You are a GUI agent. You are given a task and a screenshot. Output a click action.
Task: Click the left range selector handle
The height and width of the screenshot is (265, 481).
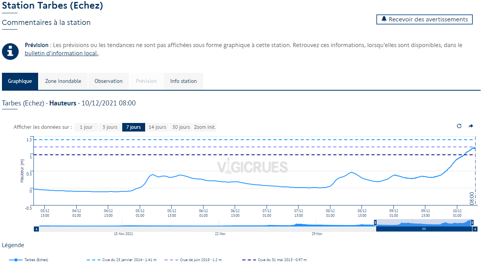(x=375, y=223)
